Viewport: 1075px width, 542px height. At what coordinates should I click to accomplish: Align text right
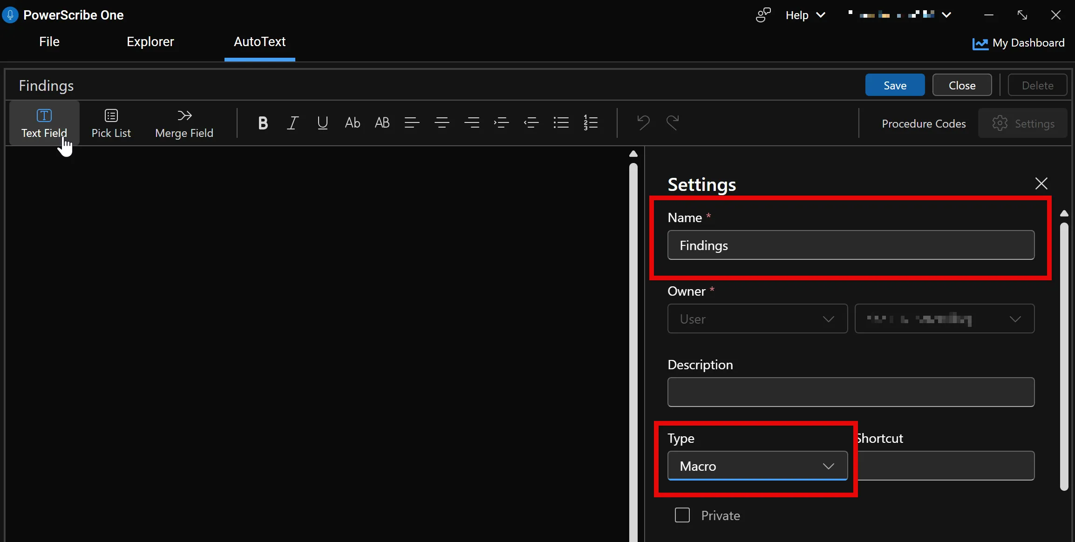point(471,123)
